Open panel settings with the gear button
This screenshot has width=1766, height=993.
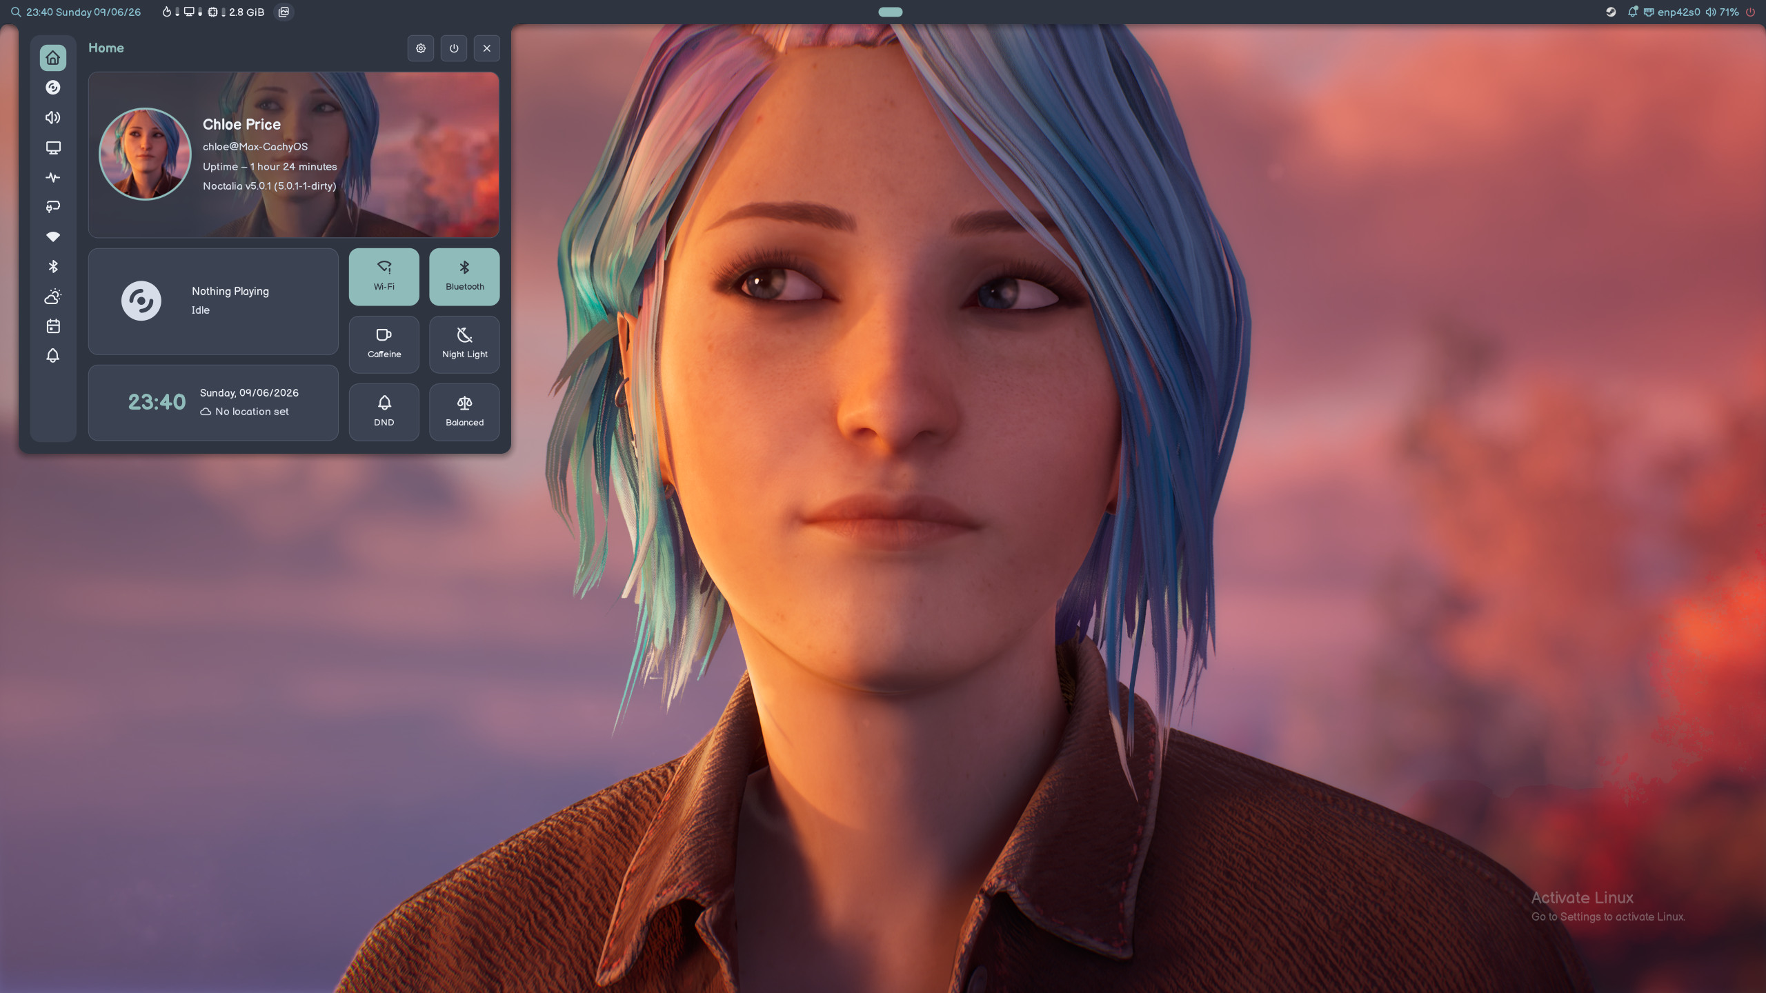click(421, 48)
